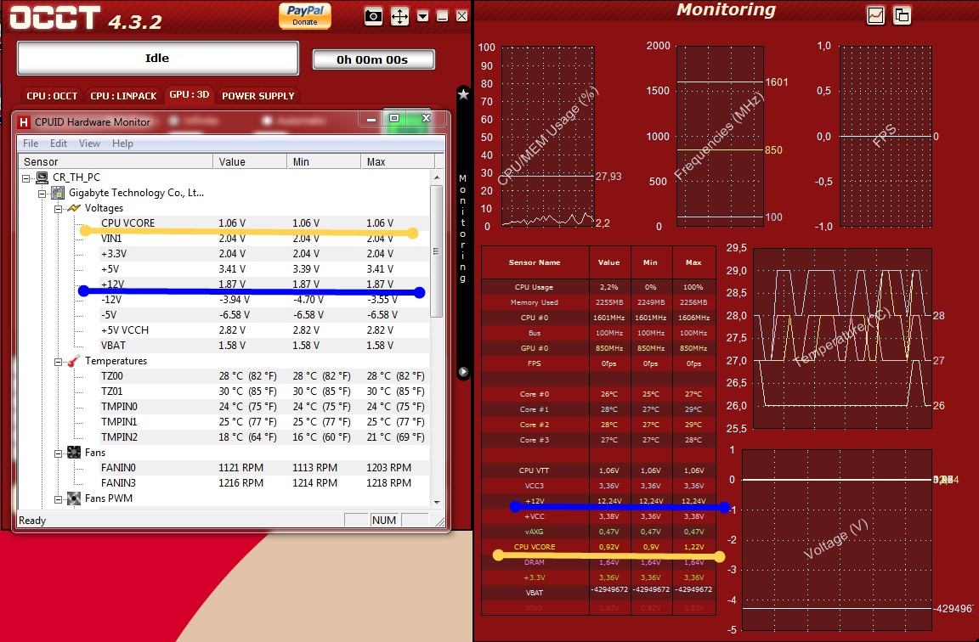
Task: Click "Sensor Name" header in OCCT table
Action: (x=535, y=262)
